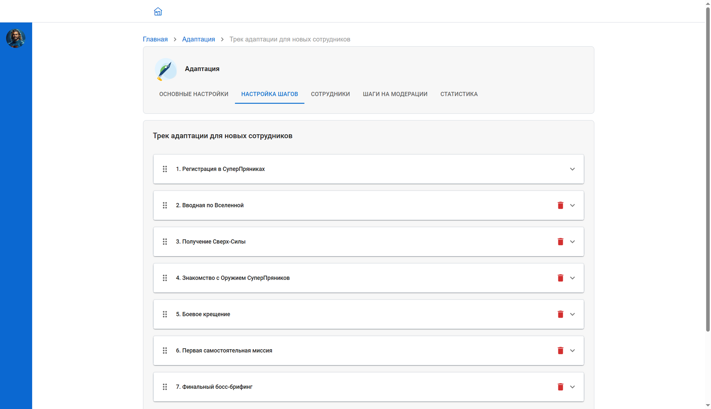711x409 pixels.
Task: Expand step 7 Финальный босс-брифинг chevron
Action: [x=572, y=387]
